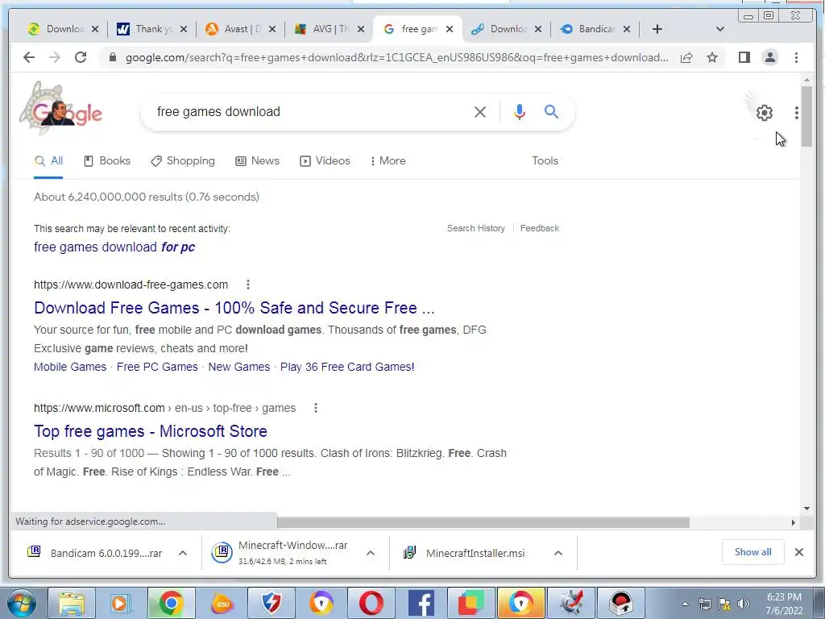
Task: Open options for download-free-games.com result
Action: [x=248, y=285]
